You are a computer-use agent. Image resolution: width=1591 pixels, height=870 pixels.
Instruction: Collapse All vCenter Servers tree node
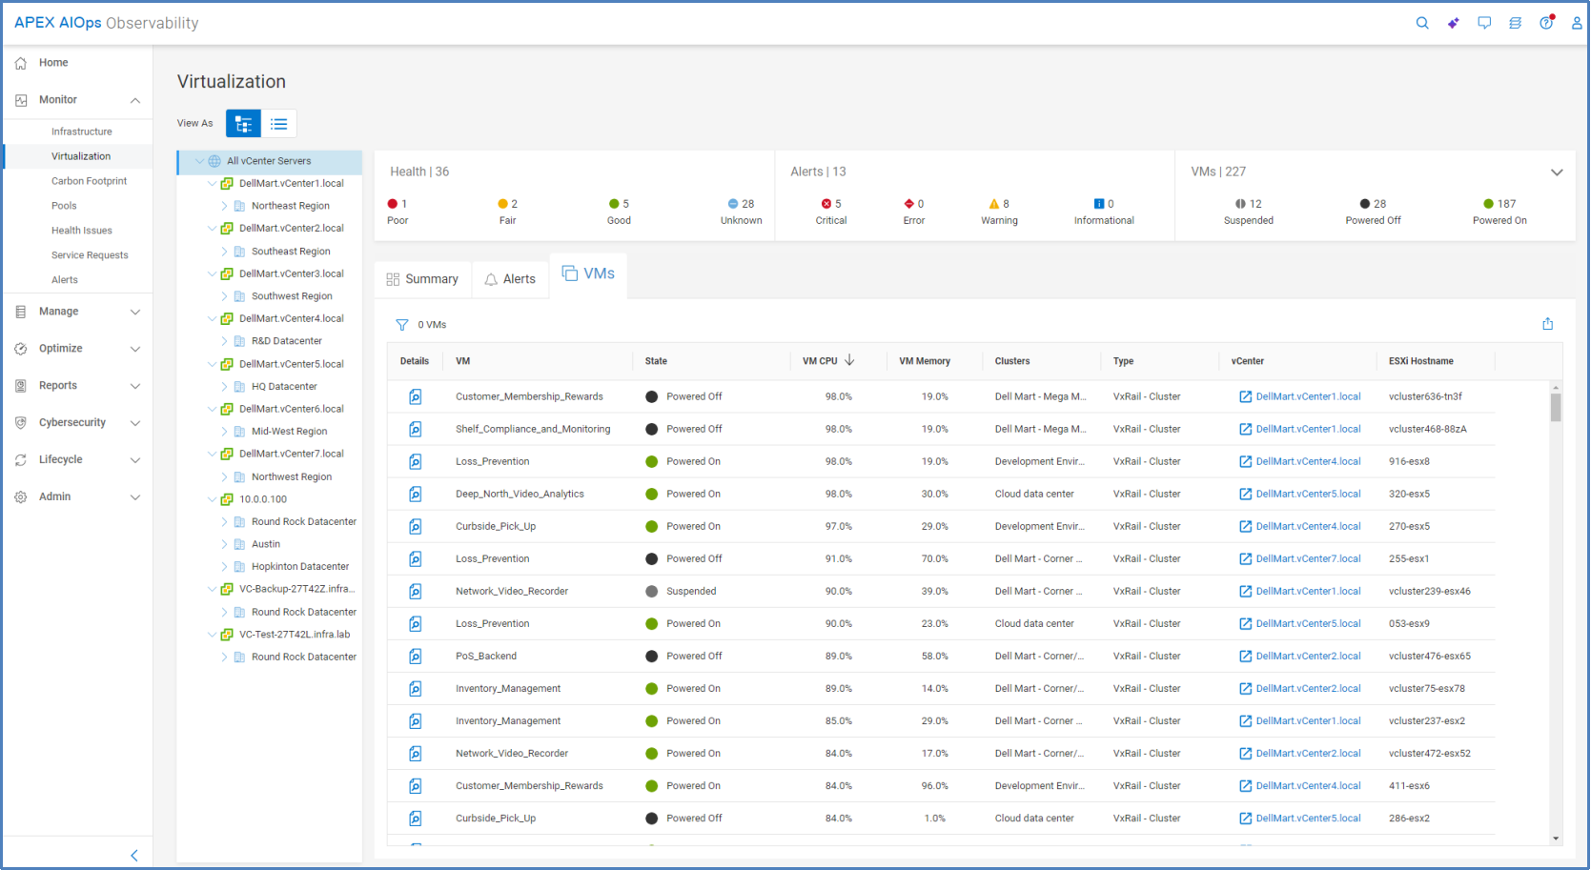tap(199, 161)
